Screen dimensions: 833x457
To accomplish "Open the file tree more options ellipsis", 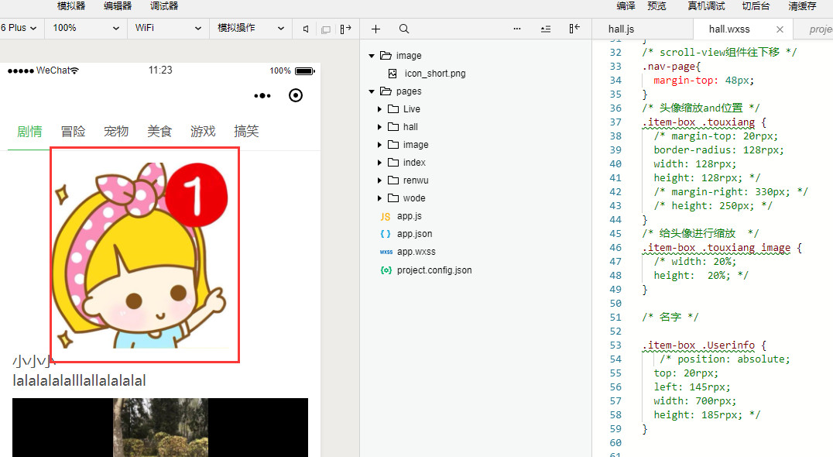I will click(517, 29).
